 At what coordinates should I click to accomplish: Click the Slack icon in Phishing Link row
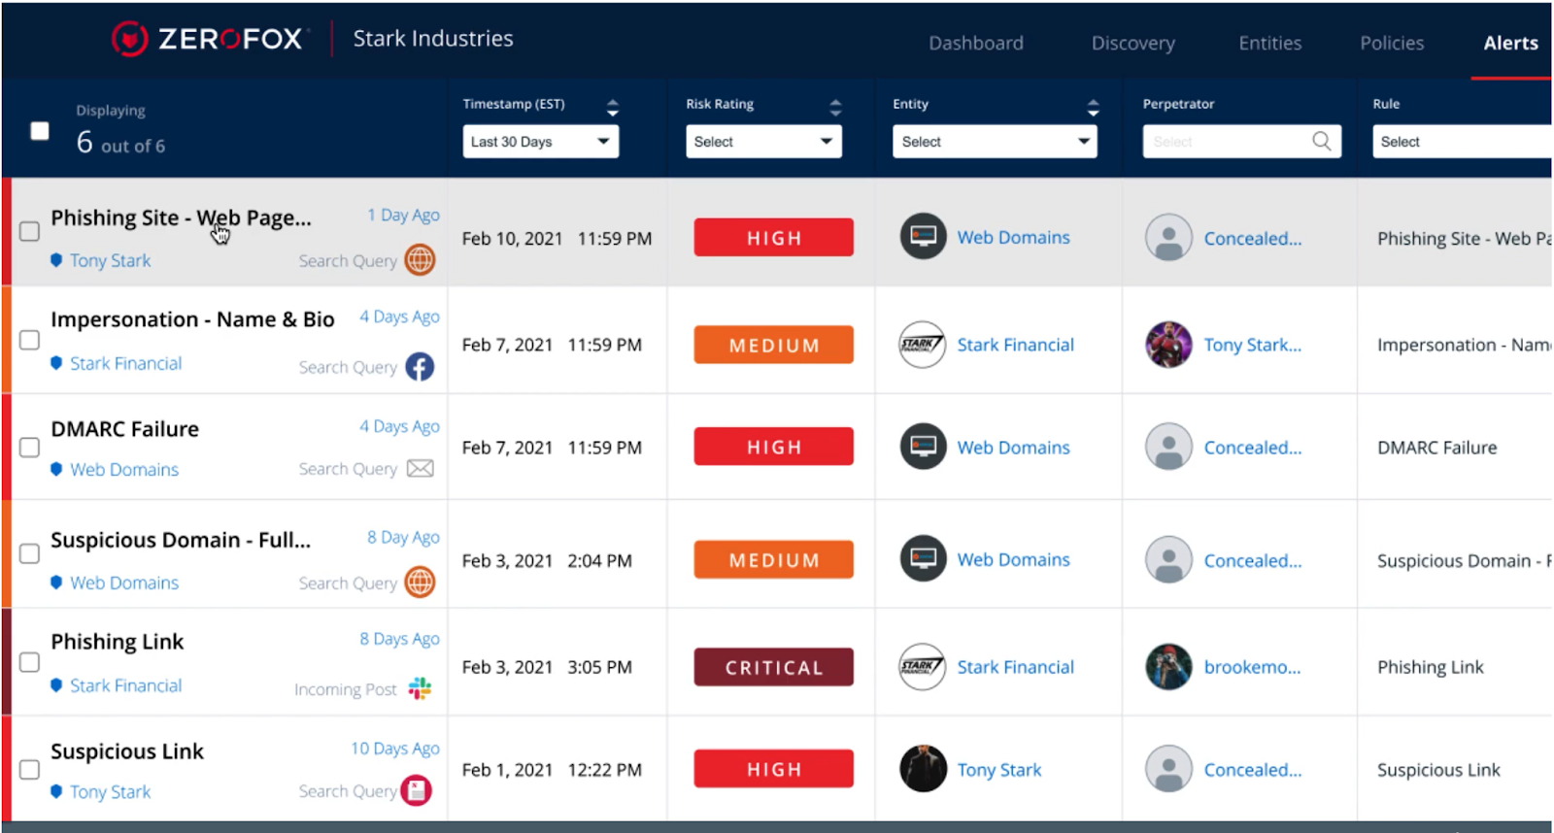point(420,688)
